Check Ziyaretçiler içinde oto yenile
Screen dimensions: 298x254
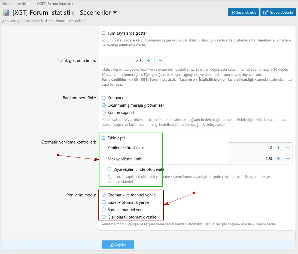click(110, 169)
